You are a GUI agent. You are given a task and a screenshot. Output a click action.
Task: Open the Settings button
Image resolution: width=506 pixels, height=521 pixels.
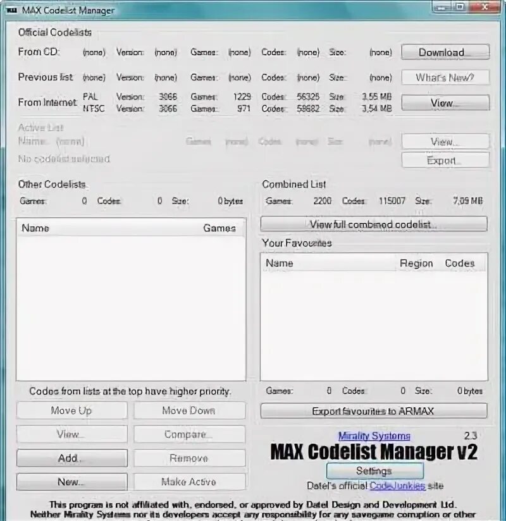pyautogui.click(x=374, y=471)
